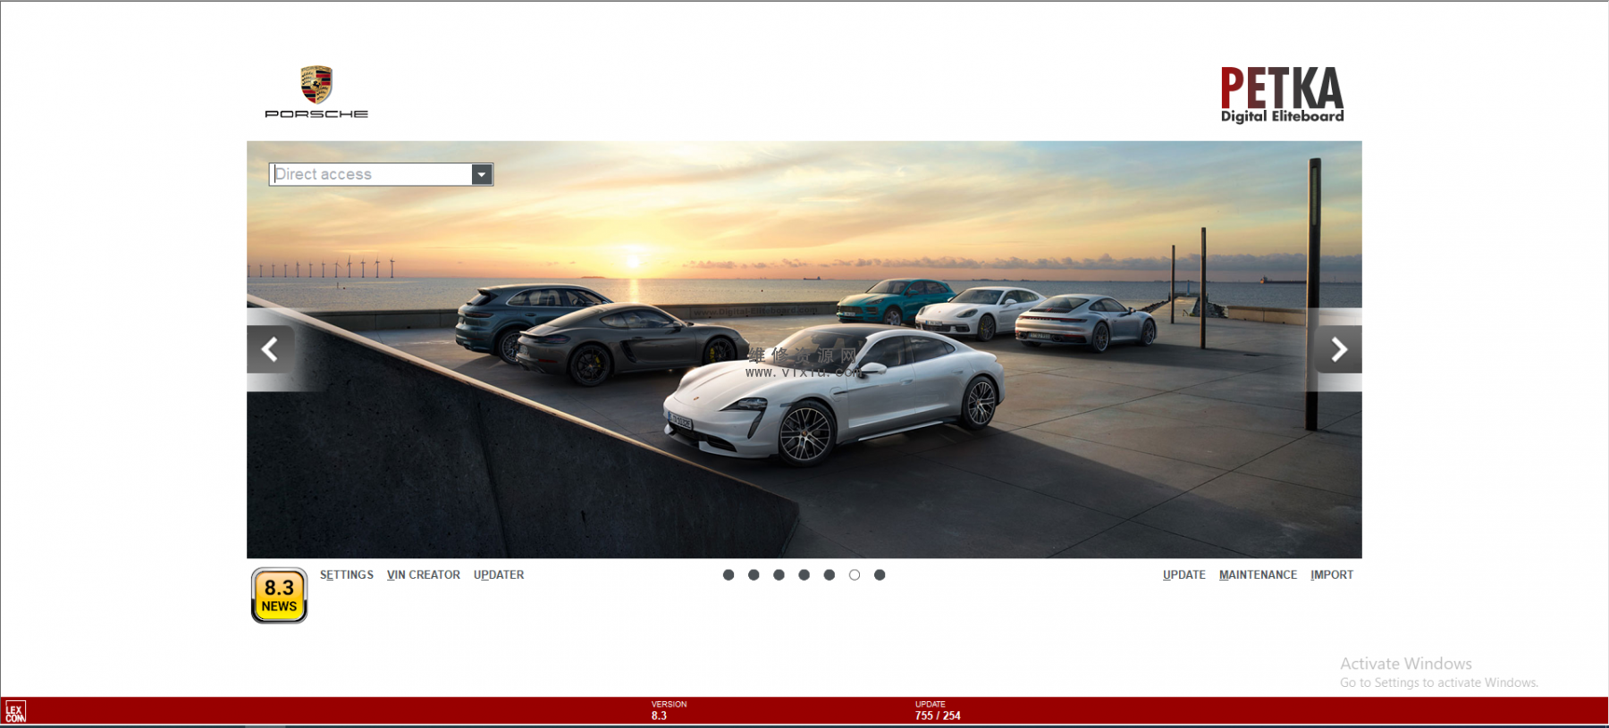Viewport: 1609px width, 728px height.
Task: Open UPDATE link
Action: pos(1184,574)
